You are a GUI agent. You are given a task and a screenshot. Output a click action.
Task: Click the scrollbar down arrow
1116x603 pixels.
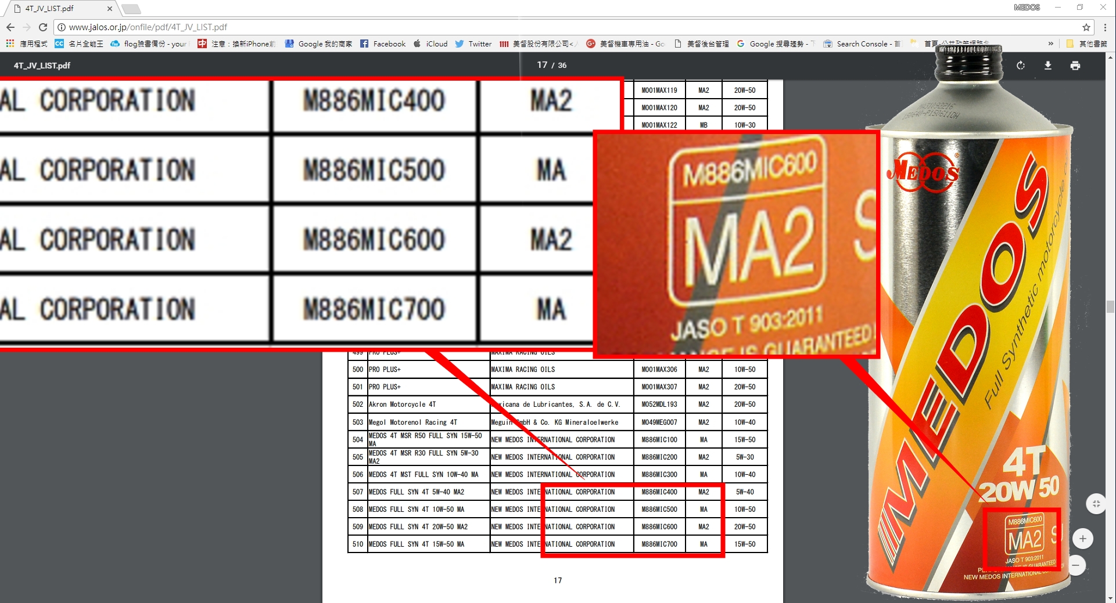[x=1111, y=598]
